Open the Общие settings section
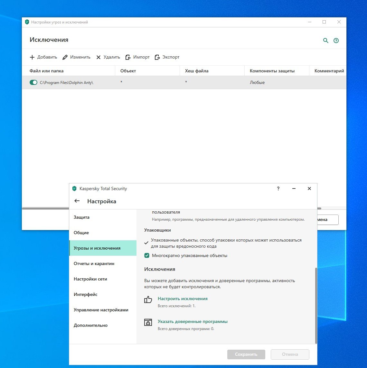The height and width of the screenshot is (368, 367). pyautogui.click(x=103, y=233)
